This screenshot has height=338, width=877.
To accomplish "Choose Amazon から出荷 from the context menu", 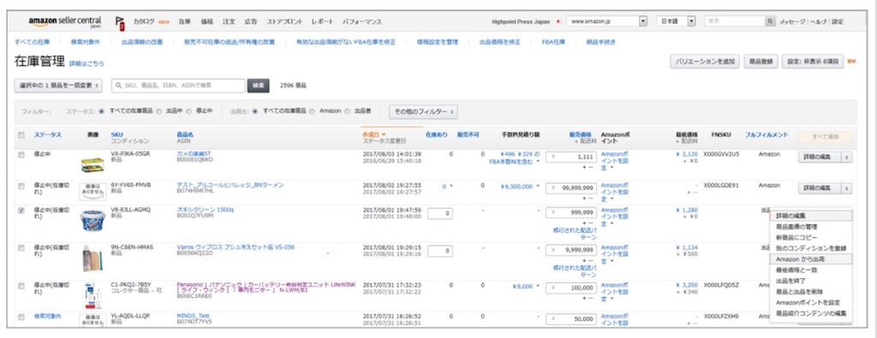I will [x=810, y=259].
